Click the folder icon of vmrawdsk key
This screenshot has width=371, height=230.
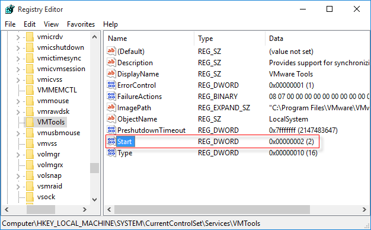point(30,111)
